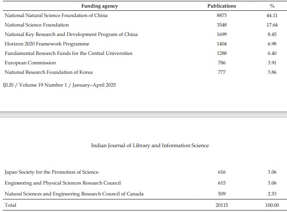Click the percent column header
The width and height of the screenshot is (287, 212).
(x=272, y=6)
